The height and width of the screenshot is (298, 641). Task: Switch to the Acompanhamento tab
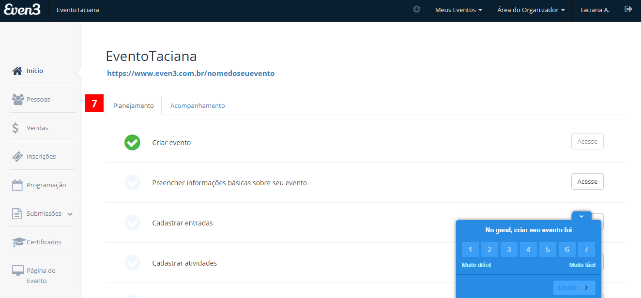click(x=198, y=105)
